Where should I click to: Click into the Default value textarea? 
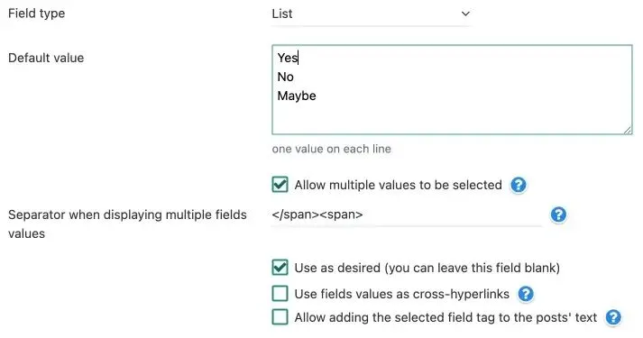(452, 90)
